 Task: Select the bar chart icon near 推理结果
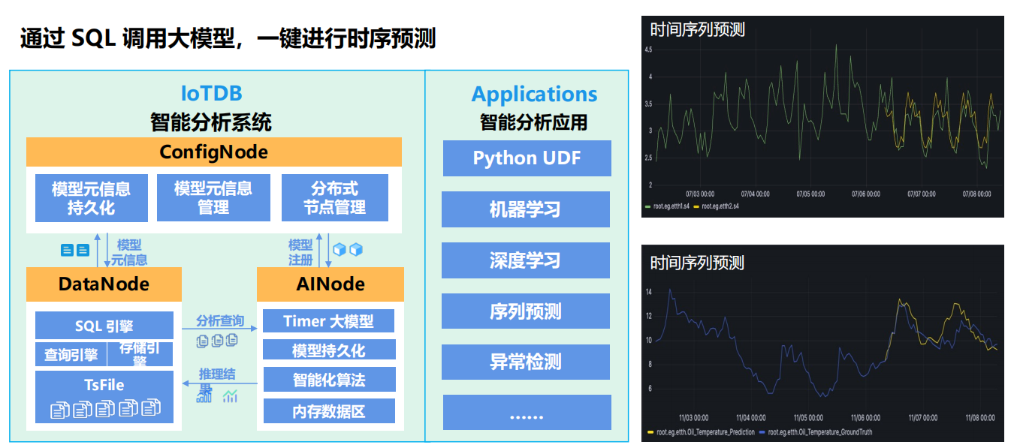coord(204,397)
